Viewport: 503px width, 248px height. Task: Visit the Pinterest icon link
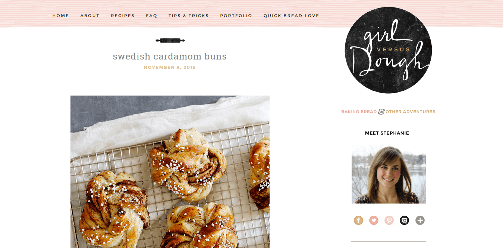pos(389,220)
